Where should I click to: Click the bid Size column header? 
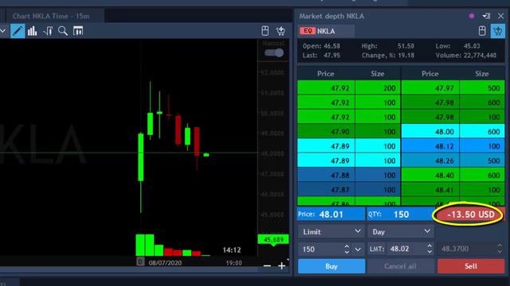378,74
